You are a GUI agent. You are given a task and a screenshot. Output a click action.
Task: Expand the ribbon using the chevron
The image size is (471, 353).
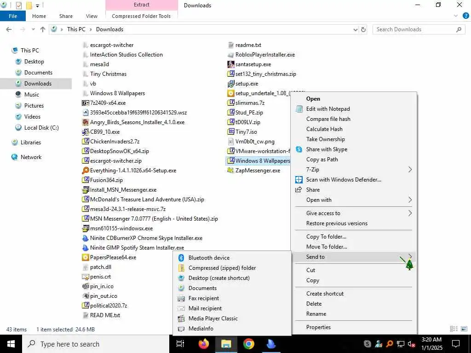(x=456, y=16)
